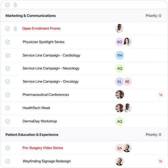This screenshot has height=168, width=168.
Task: Open the Pre-Surgery Video Series task
Action: (x=42, y=148)
